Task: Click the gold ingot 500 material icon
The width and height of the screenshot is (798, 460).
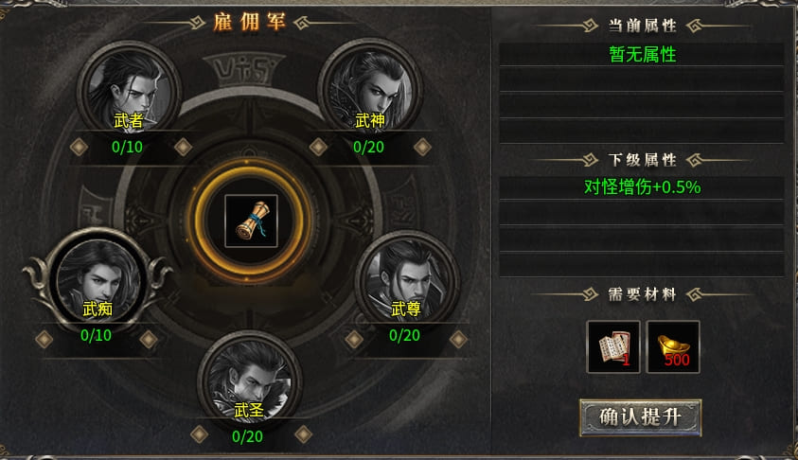Action: [x=673, y=347]
